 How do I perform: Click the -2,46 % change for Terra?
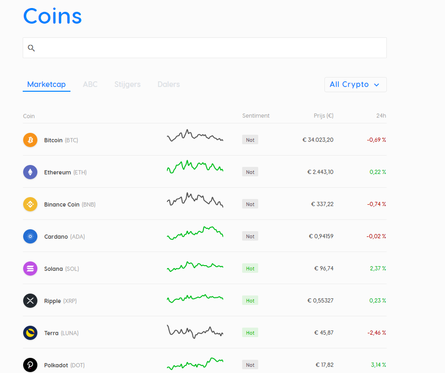coord(376,332)
